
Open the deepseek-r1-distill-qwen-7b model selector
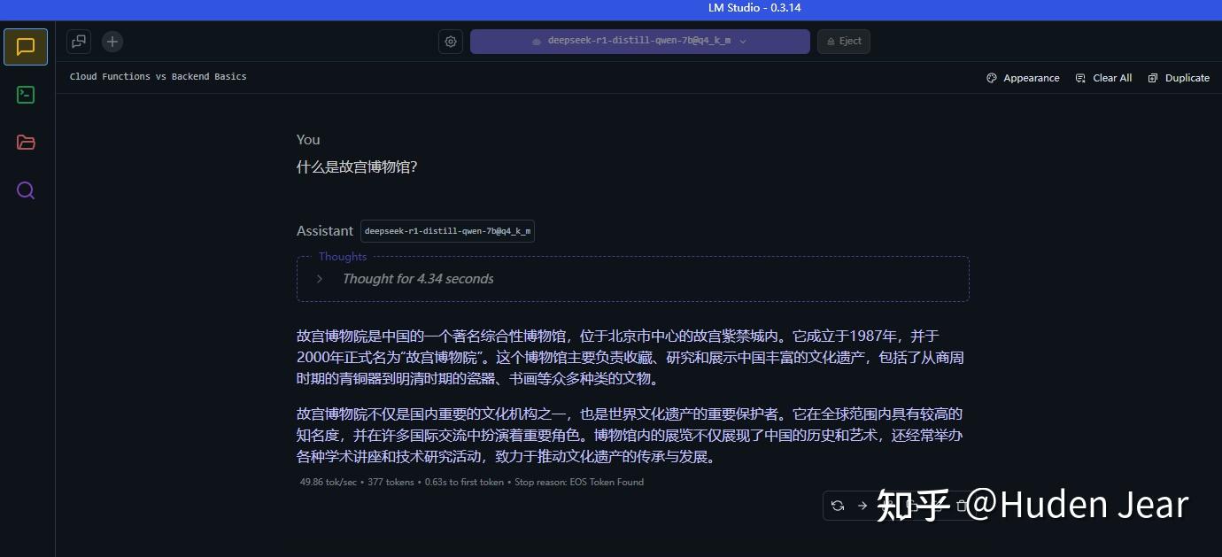click(x=639, y=42)
